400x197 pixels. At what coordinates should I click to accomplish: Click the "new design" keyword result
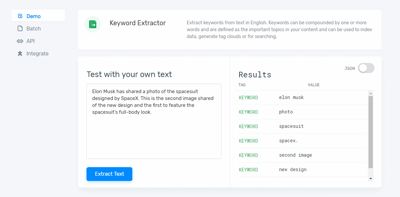click(293, 170)
